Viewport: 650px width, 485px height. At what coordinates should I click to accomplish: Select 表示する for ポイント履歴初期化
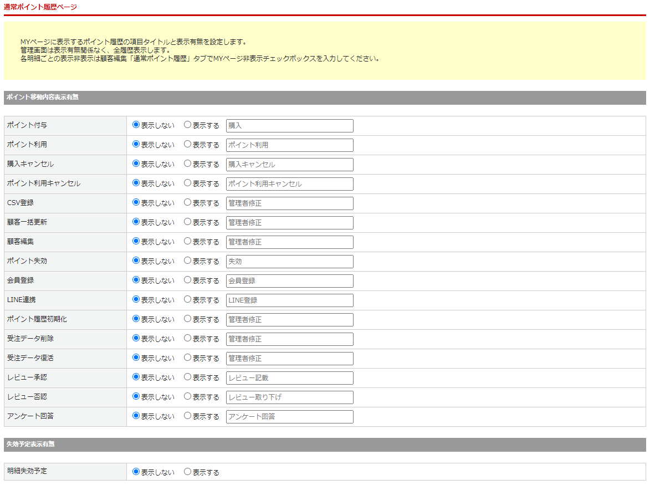pos(187,319)
